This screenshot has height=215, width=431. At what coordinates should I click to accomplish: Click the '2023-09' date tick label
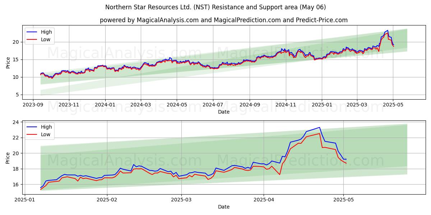[33, 105]
